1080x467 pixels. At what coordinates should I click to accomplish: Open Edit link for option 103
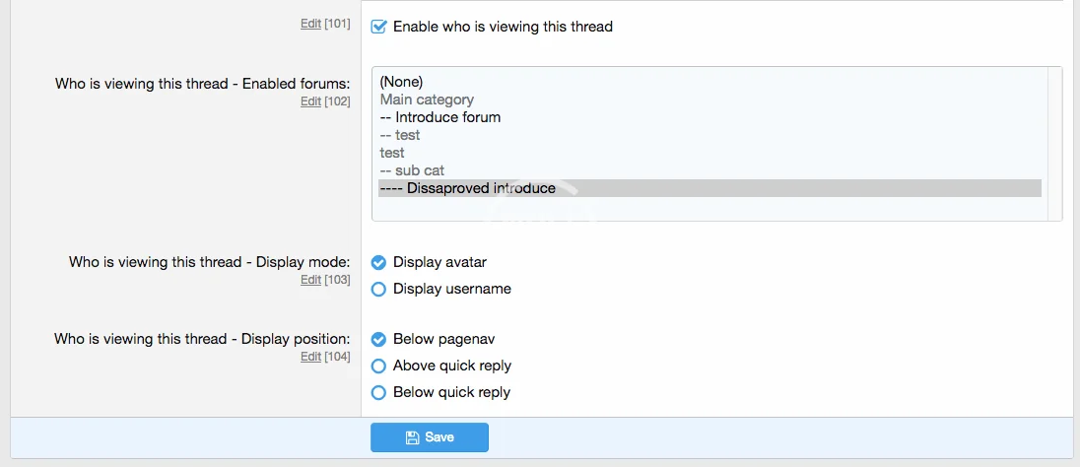tap(310, 280)
